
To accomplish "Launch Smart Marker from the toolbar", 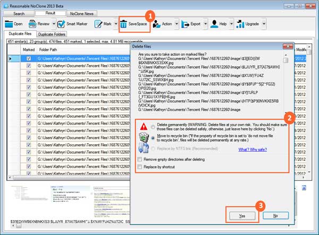I will point(61,24).
